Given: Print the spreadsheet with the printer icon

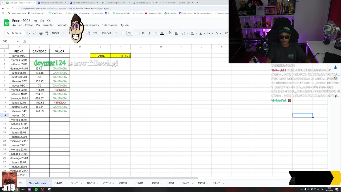Looking at the screenshot, I should (x=41, y=33).
